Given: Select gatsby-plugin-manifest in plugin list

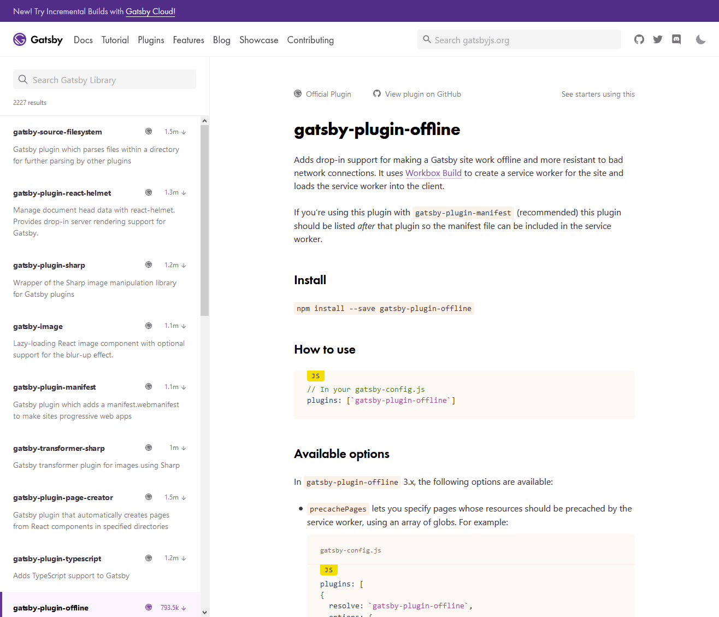Looking at the screenshot, I should (54, 387).
